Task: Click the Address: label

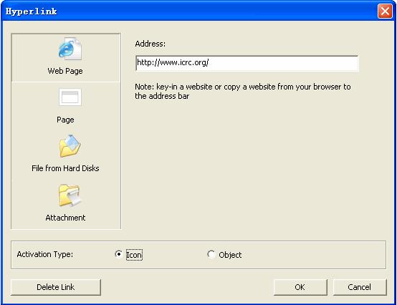Action: pos(150,44)
